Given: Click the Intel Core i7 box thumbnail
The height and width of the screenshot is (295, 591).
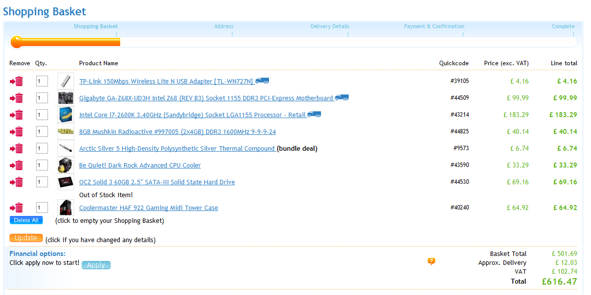Looking at the screenshot, I should coord(66,115).
